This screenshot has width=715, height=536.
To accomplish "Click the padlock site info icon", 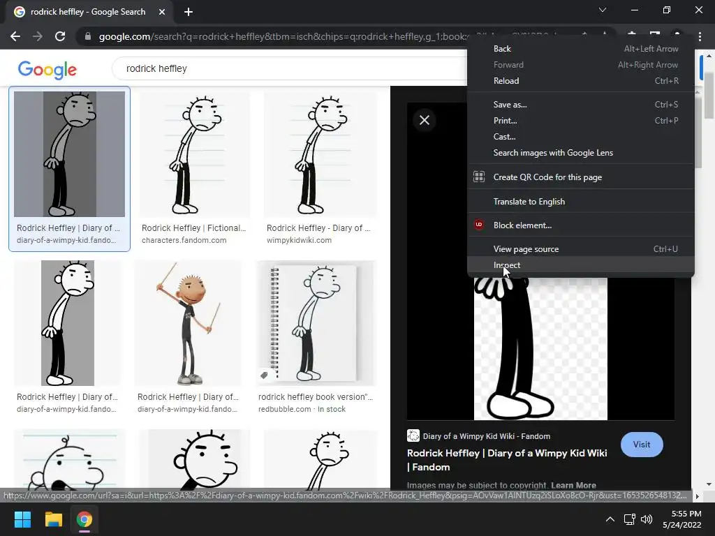I will coord(87,36).
